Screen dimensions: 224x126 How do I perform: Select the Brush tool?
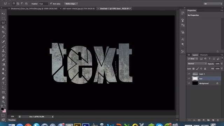pos(3,46)
